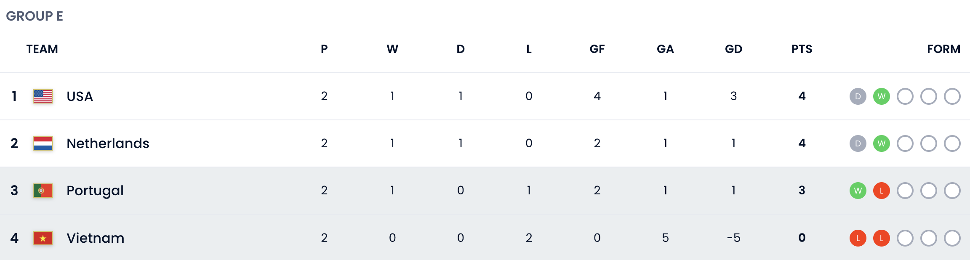This screenshot has height=260, width=970.
Task: Click the Portugal flag icon
Action: click(x=43, y=191)
